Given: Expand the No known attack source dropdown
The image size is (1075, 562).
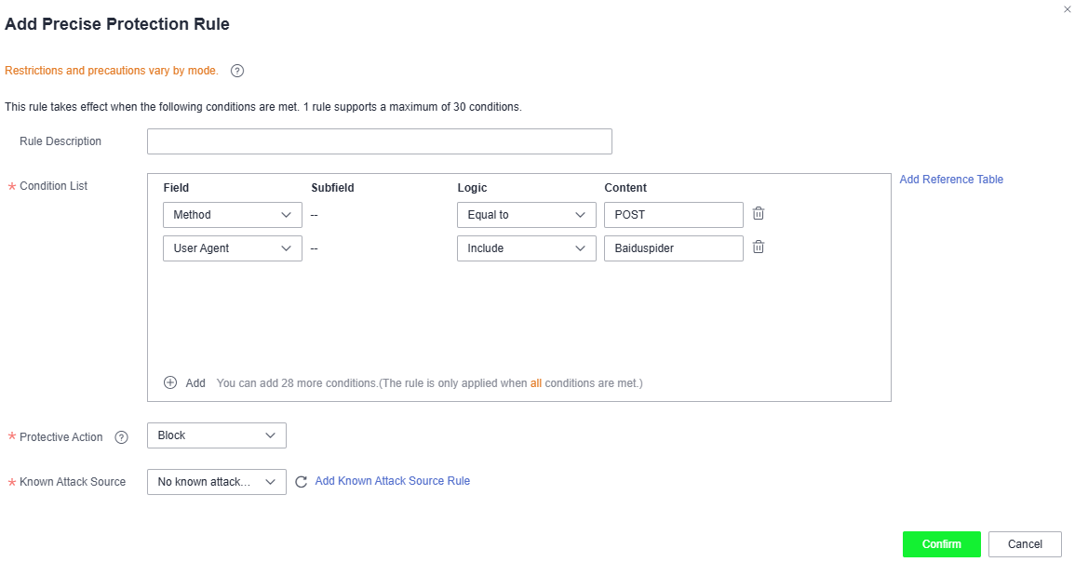Looking at the screenshot, I should [x=217, y=482].
